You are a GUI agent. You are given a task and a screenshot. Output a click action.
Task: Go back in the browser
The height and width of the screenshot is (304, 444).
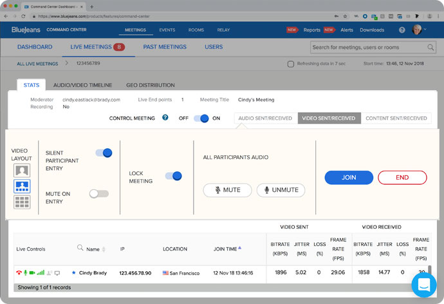[x=6, y=17]
